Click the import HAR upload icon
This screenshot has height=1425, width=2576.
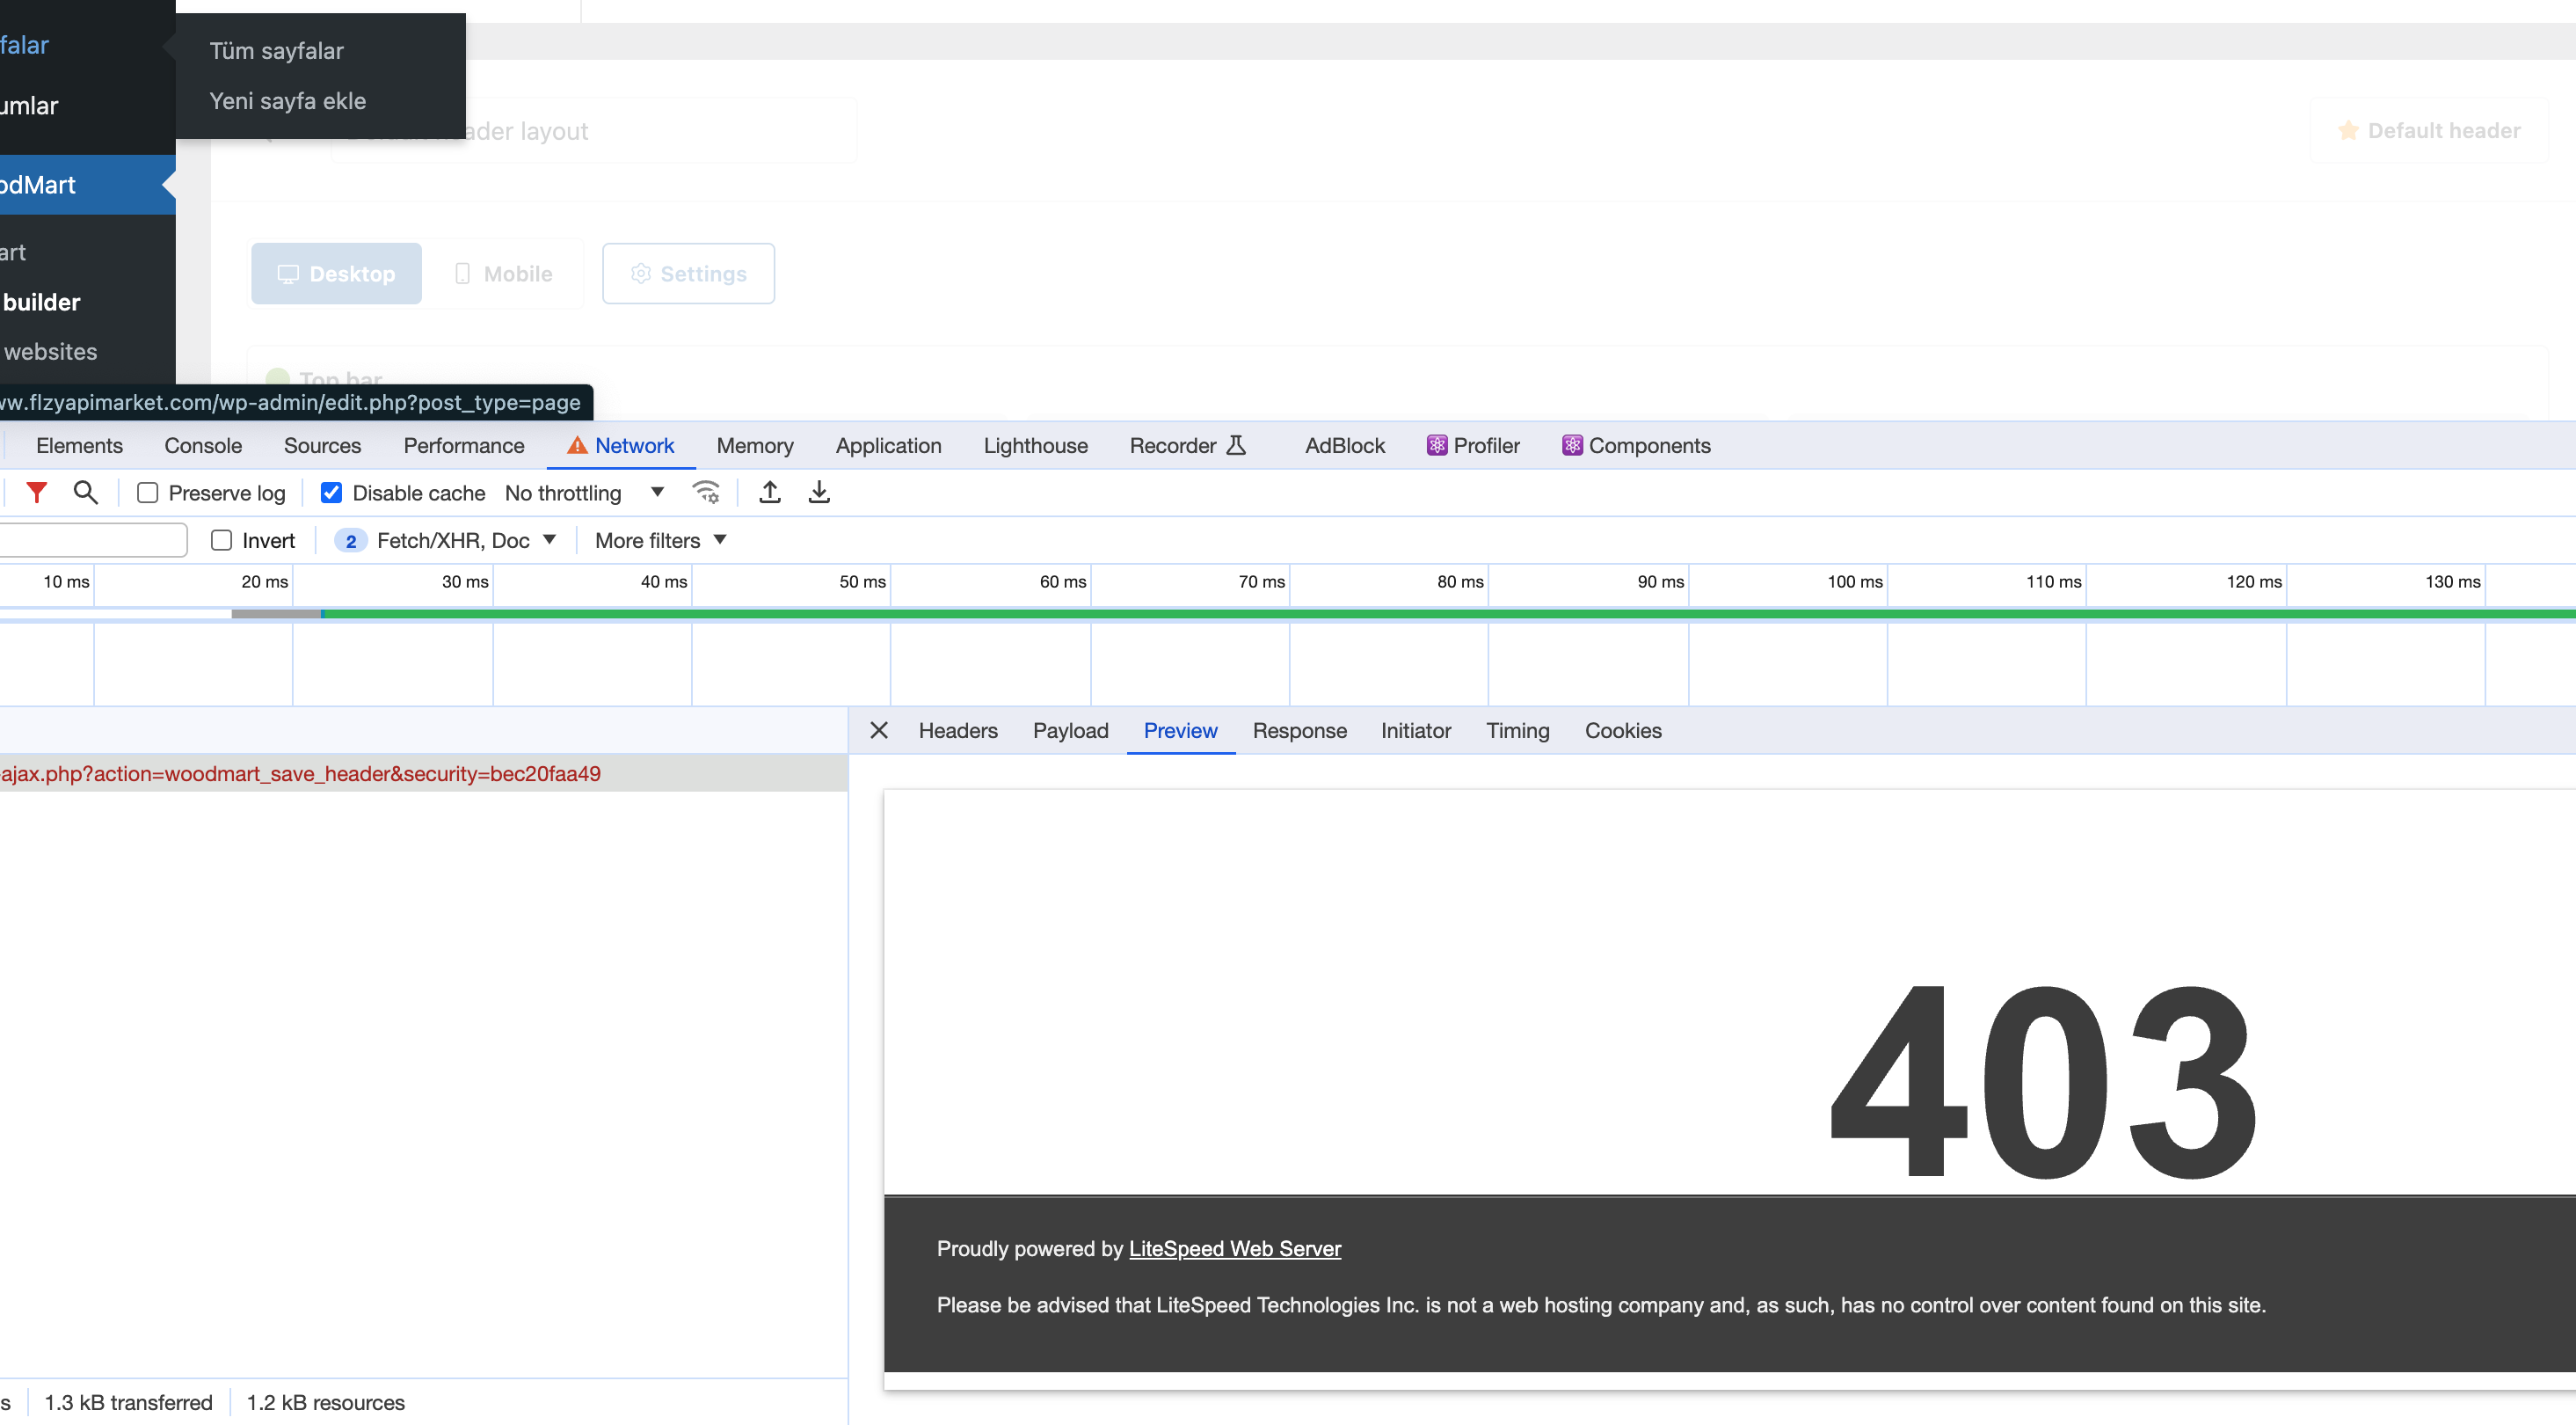769,493
